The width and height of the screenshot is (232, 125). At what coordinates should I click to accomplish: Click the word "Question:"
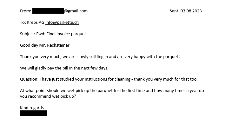pos(29,79)
